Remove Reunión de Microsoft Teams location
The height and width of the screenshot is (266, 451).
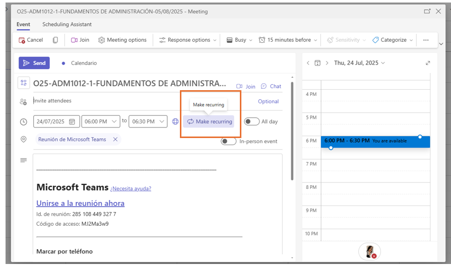[x=115, y=139]
